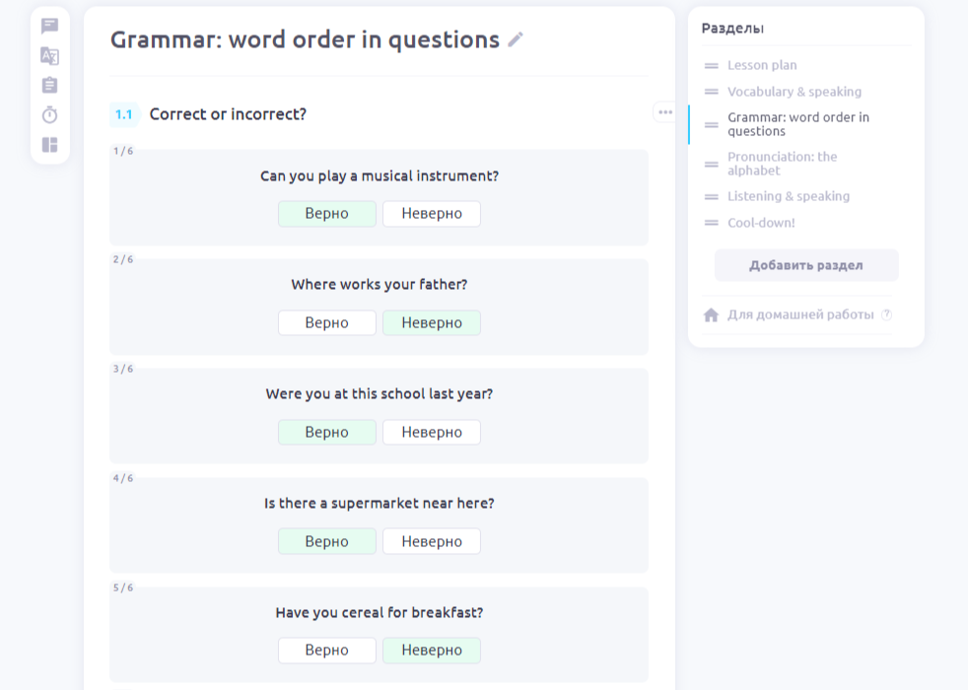
Task: Click the timer stopwatch icon
Action: [49, 115]
